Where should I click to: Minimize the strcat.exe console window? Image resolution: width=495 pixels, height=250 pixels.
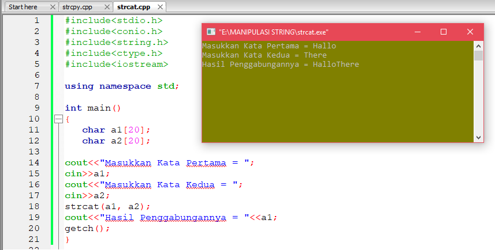click(x=418, y=32)
